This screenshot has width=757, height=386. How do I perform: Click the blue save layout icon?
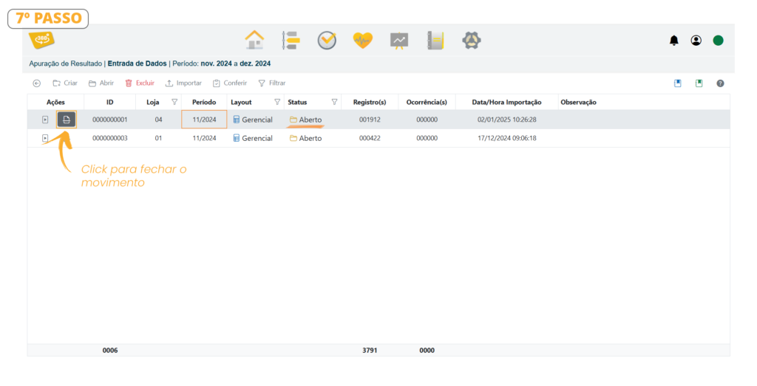(x=678, y=83)
